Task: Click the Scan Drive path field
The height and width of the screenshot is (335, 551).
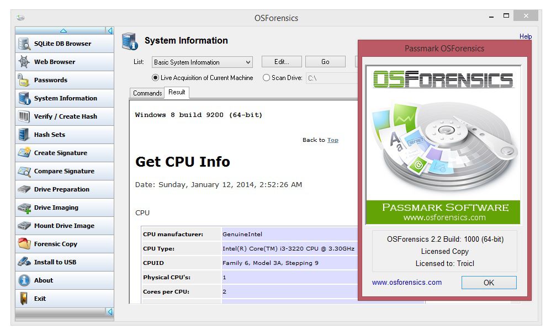Action: pyautogui.click(x=332, y=78)
